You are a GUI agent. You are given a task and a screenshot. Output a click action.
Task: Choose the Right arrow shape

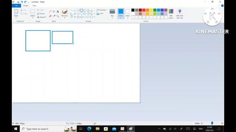85,14
